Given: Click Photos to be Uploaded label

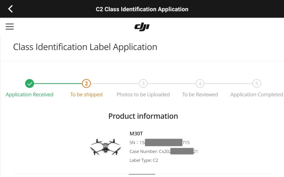Looking at the screenshot, I should coord(143,95).
